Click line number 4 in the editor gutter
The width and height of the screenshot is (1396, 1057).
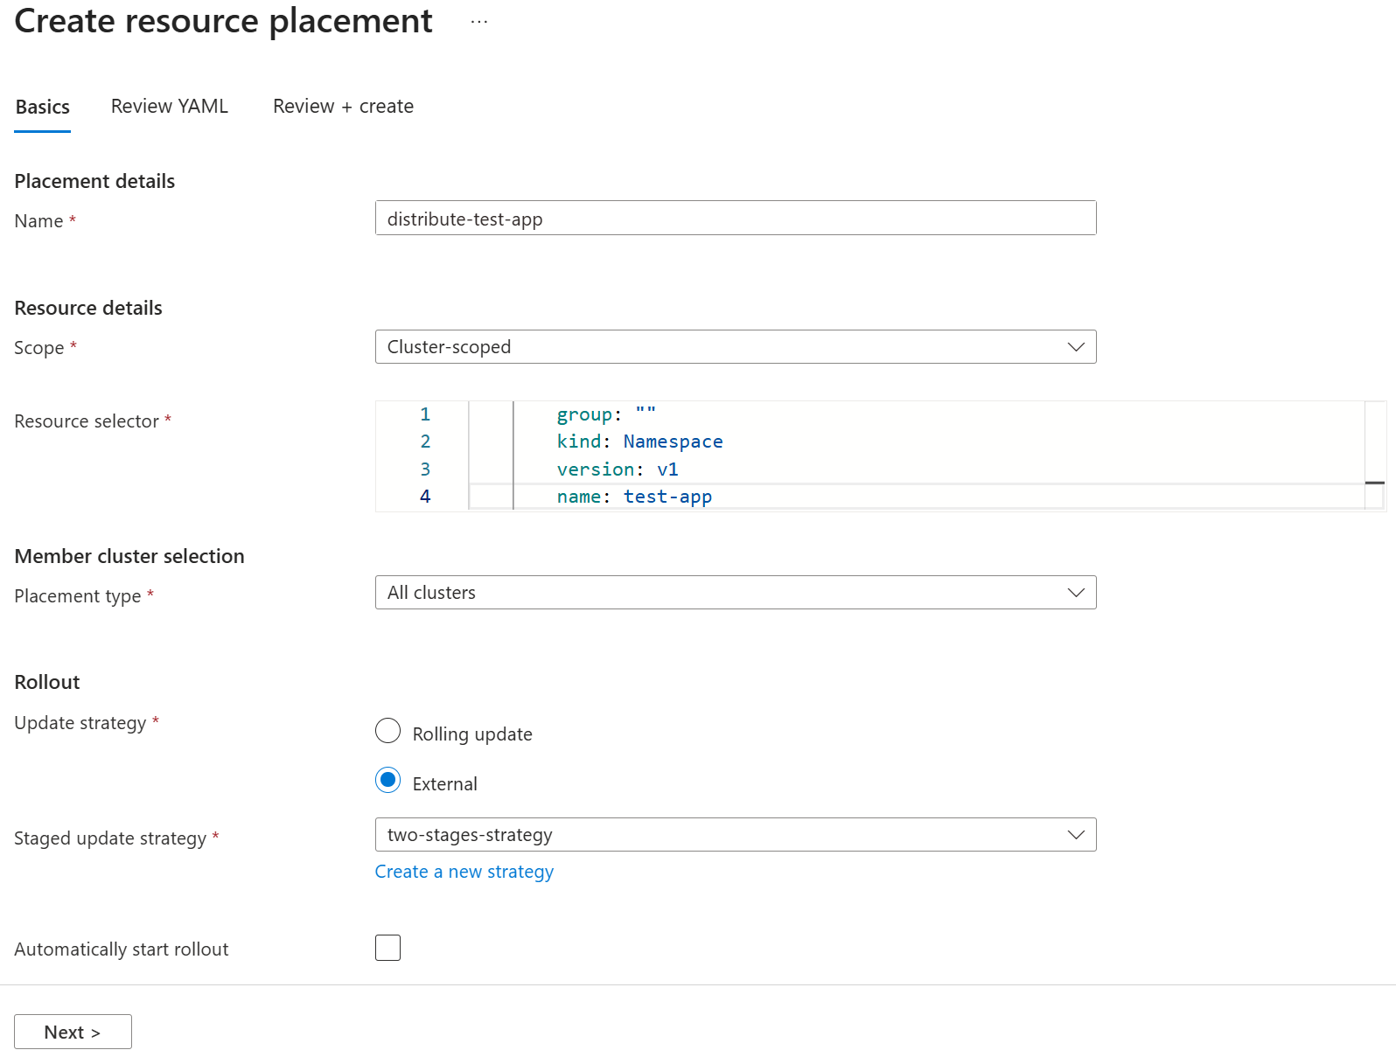pos(425,497)
